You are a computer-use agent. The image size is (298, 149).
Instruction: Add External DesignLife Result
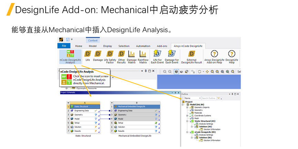pyautogui.click(x=192, y=57)
